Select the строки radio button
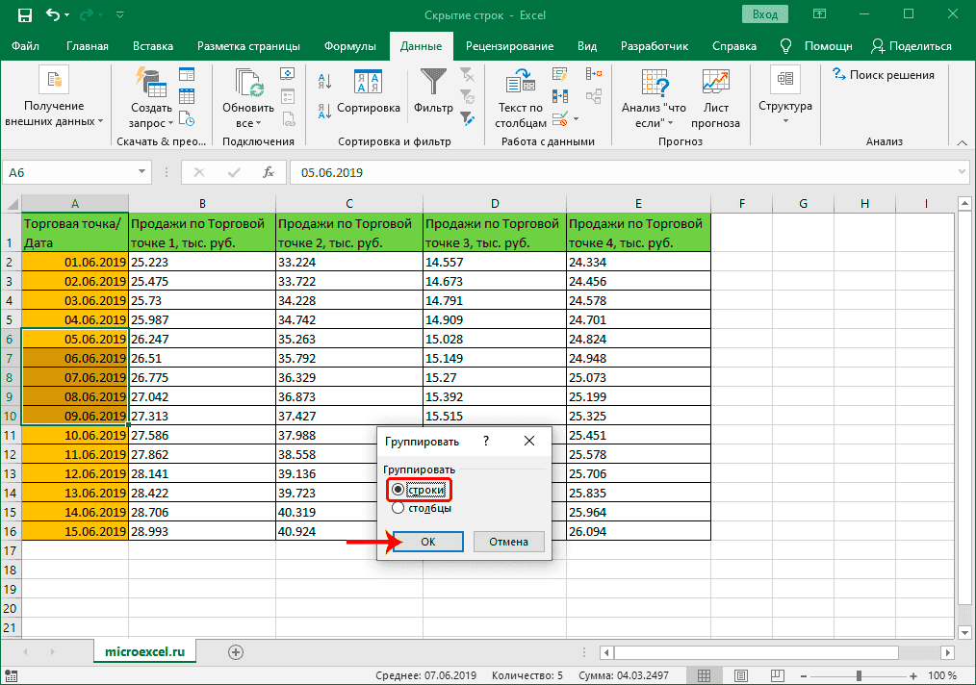Screen dimensions: 976x685 pos(398,490)
